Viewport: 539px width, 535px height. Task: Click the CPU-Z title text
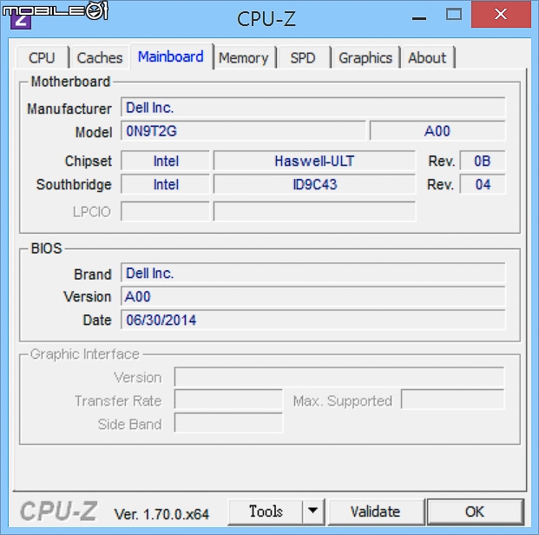point(266,18)
